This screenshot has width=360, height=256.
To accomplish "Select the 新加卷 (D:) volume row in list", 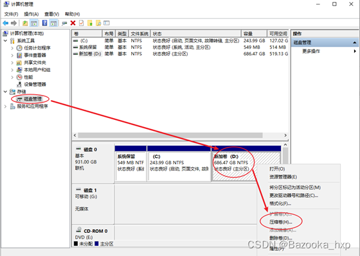I will [180, 54].
